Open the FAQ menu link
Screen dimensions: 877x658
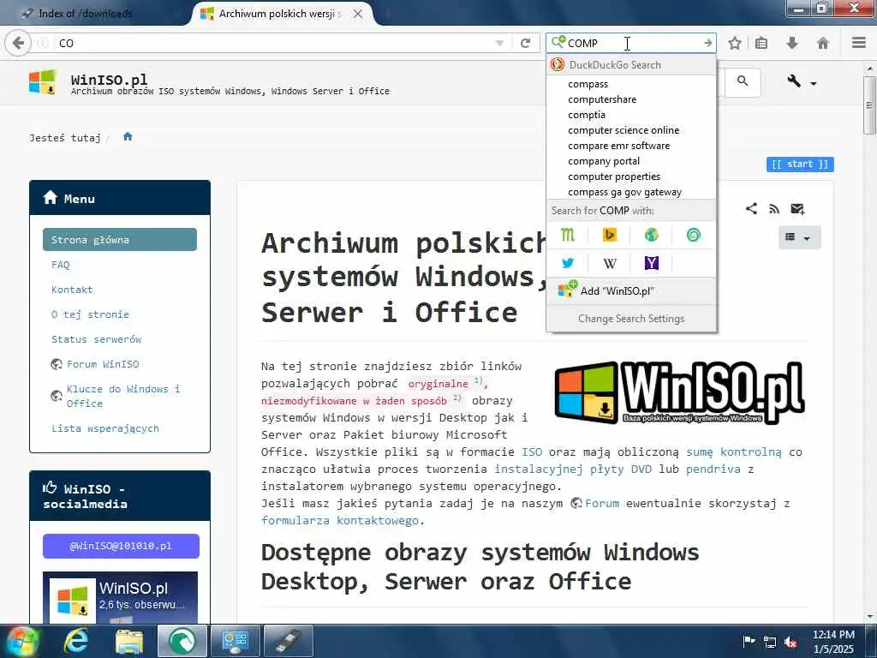[x=61, y=265]
